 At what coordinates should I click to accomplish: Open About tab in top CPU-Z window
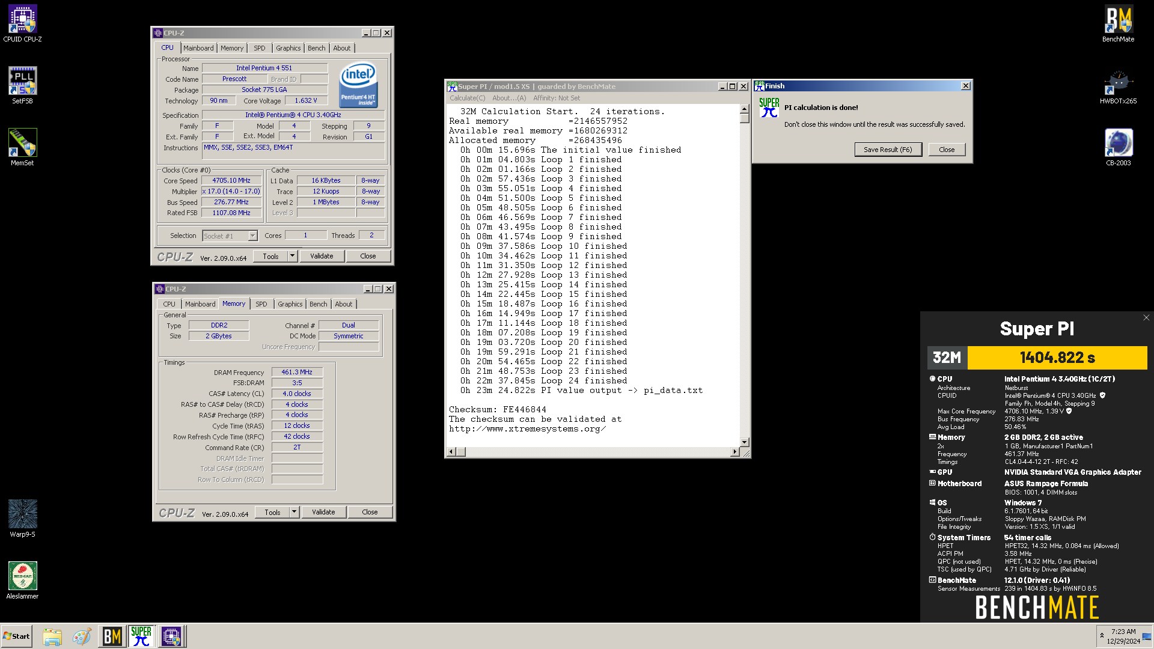[341, 48]
